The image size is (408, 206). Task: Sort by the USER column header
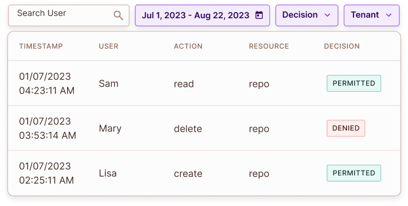click(x=108, y=46)
